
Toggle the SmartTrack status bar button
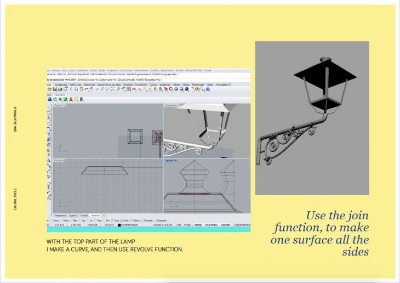tap(211, 225)
